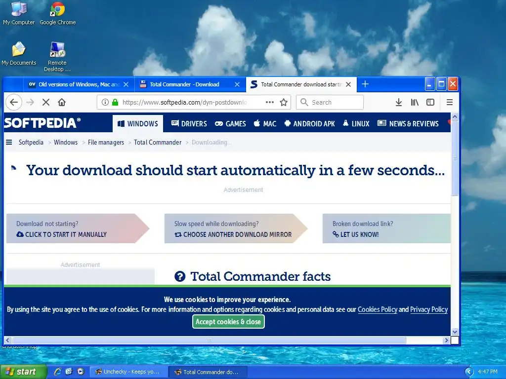Click the Softpedia breadcrumb link

tap(31, 142)
